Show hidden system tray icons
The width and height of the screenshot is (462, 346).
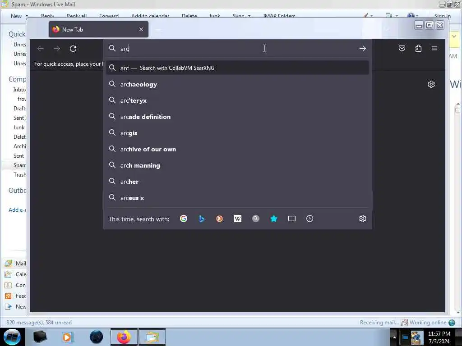(394, 337)
